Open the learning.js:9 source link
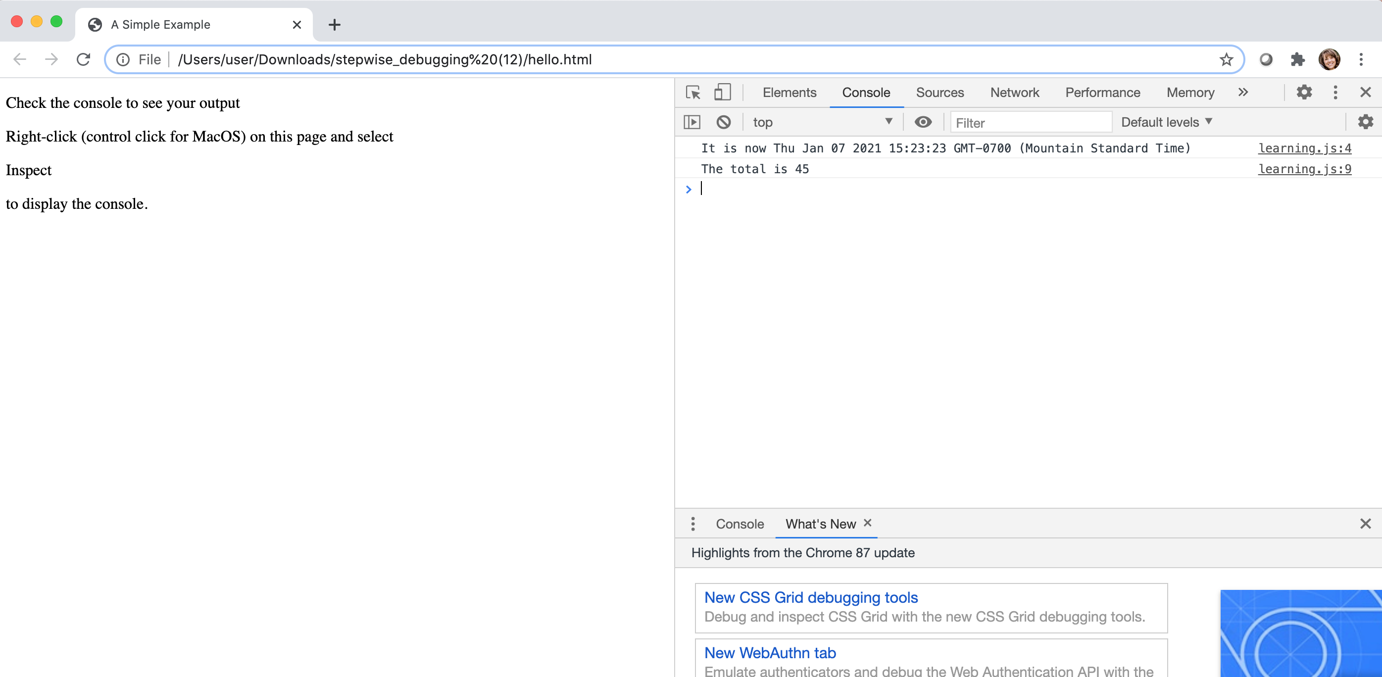The image size is (1382, 677). point(1304,169)
